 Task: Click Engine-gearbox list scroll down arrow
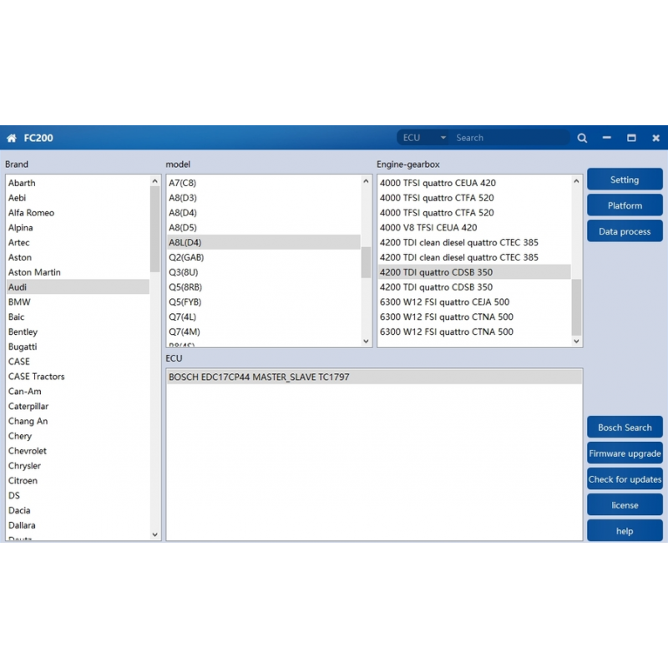(x=576, y=341)
